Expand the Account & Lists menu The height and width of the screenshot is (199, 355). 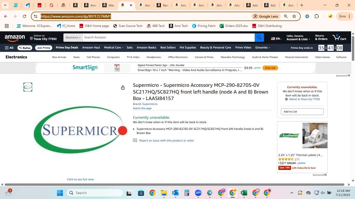[x=298, y=38]
